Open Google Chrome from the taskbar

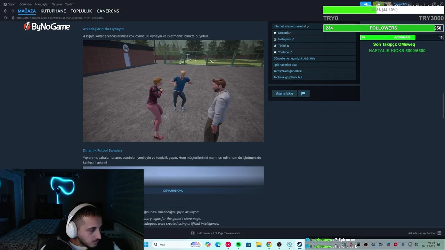(269, 244)
